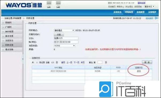Go to 首页 in the pagination
This screenshot has height=98, width=161.
click(x=63, y=62)
